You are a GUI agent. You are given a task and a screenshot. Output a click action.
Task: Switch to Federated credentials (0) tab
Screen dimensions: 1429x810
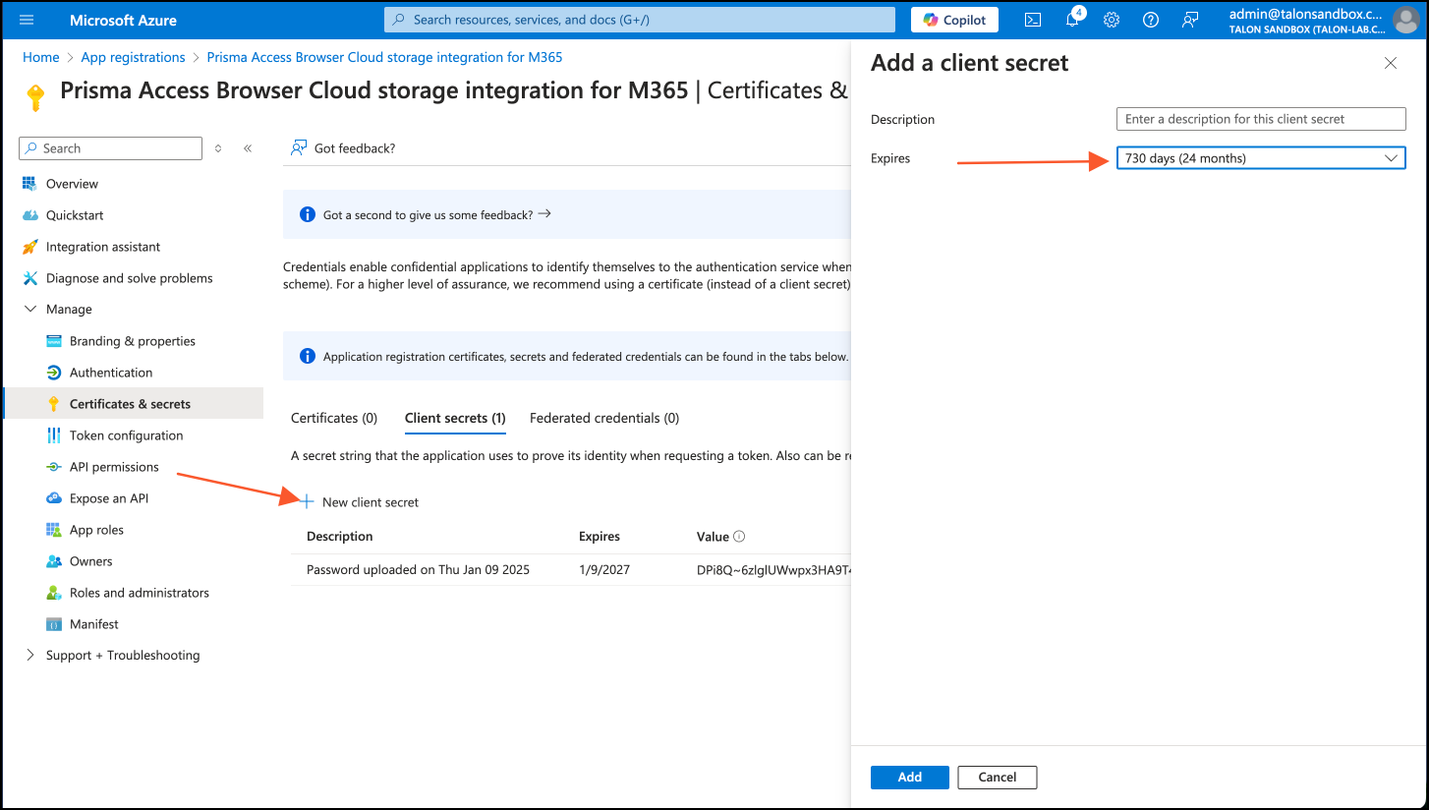603,418
